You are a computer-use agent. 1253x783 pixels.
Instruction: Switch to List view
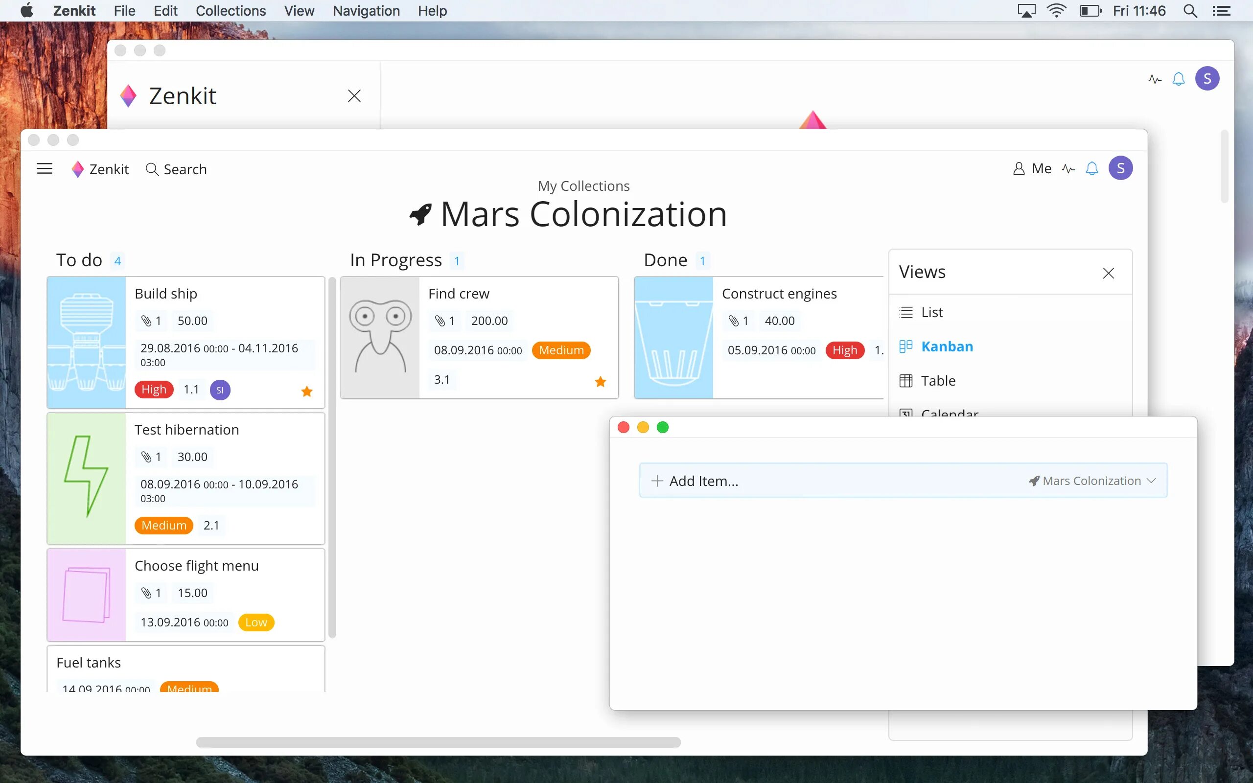931,312
